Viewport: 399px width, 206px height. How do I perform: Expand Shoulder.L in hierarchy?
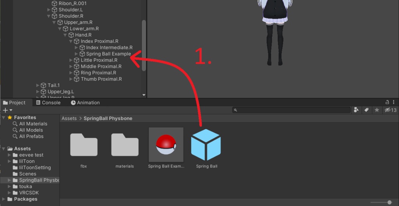tap(49, 10)
